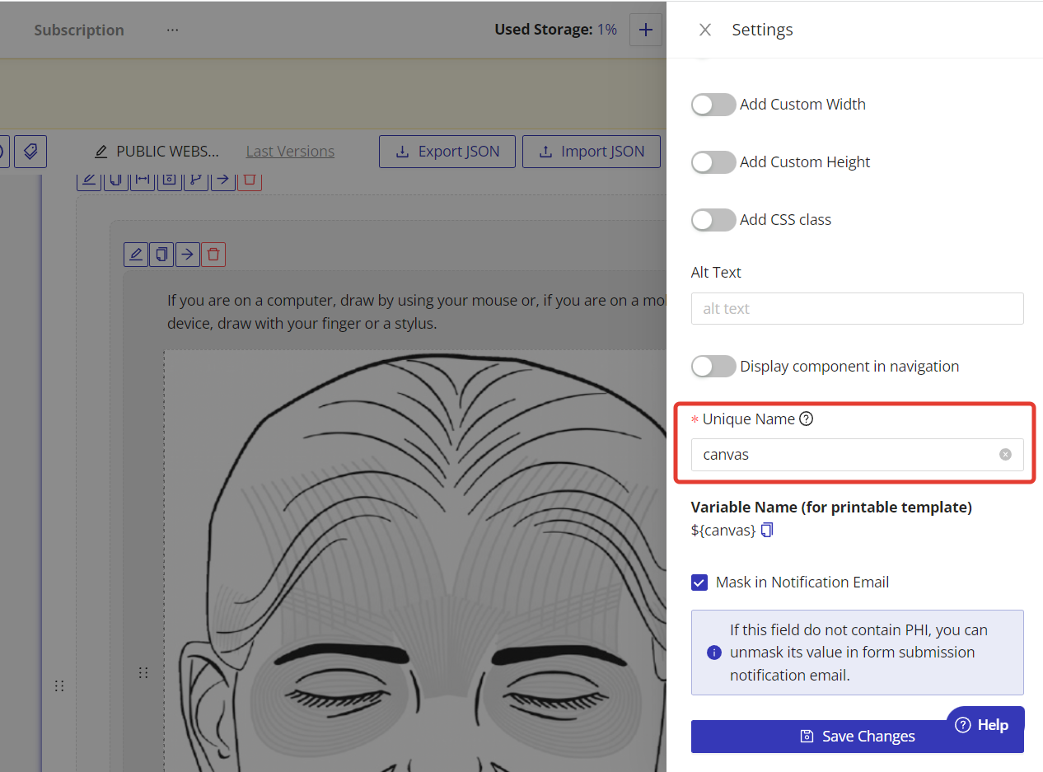Click the plus button next to Used Storage

coord(646,30)
